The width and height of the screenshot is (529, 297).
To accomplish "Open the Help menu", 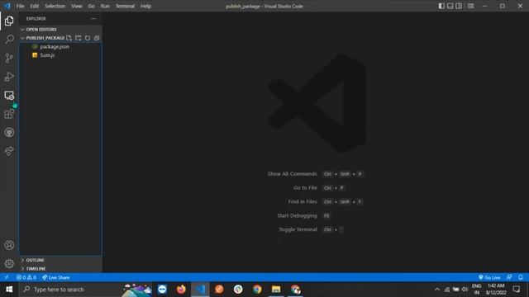I will point(145,6).
